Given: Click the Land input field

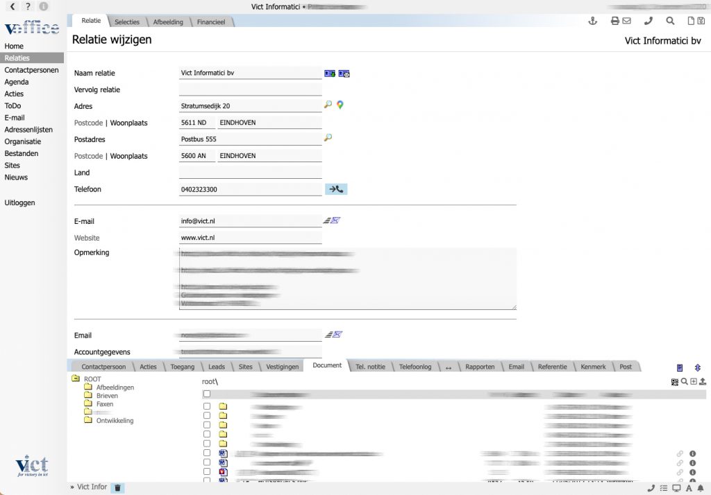Looking at the screenshot, I should pos(250,173).
